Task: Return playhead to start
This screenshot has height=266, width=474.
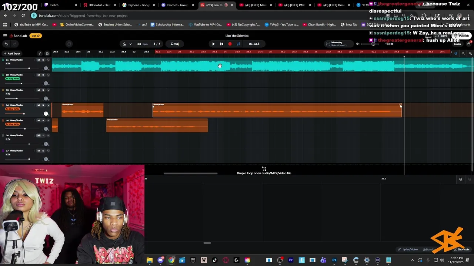Action: pos(221,44)
